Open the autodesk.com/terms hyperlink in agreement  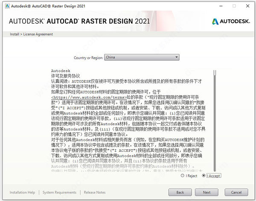click(x=89, y=98)
